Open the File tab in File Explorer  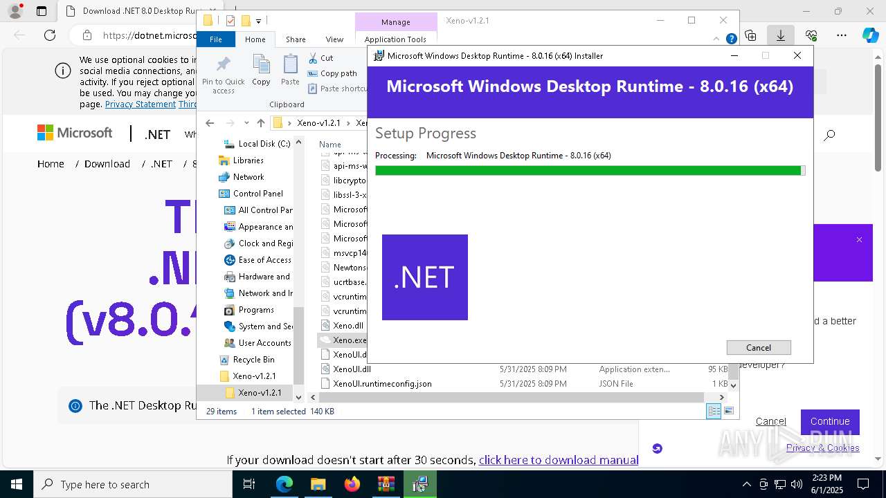coord(216,39)
